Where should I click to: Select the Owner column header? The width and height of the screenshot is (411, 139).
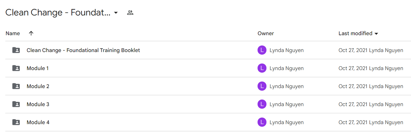pos(266,33)
